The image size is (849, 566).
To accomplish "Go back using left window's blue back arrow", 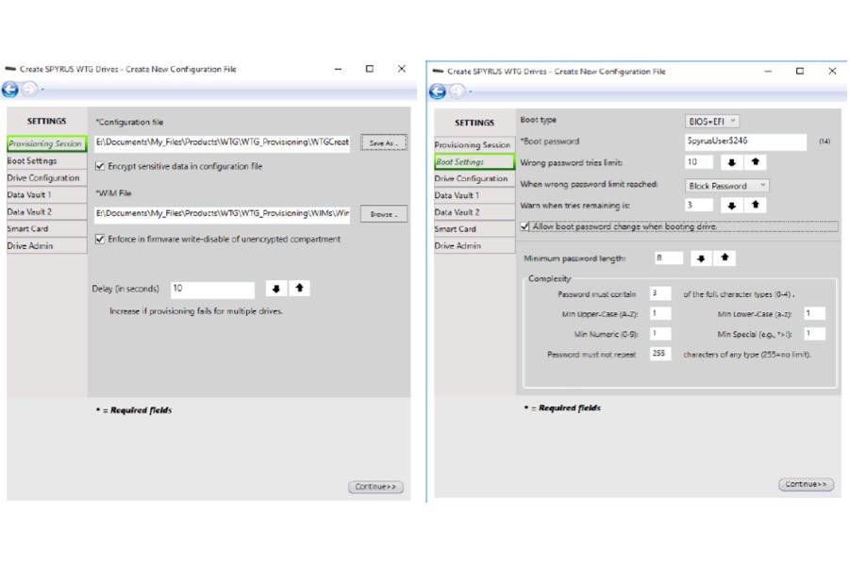I will [10, 90].
